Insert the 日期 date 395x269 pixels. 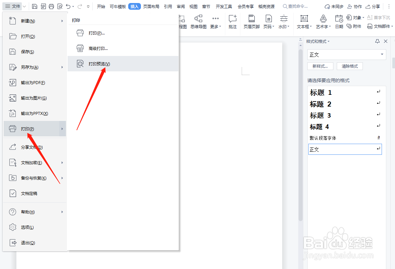[x=339, y=22]
